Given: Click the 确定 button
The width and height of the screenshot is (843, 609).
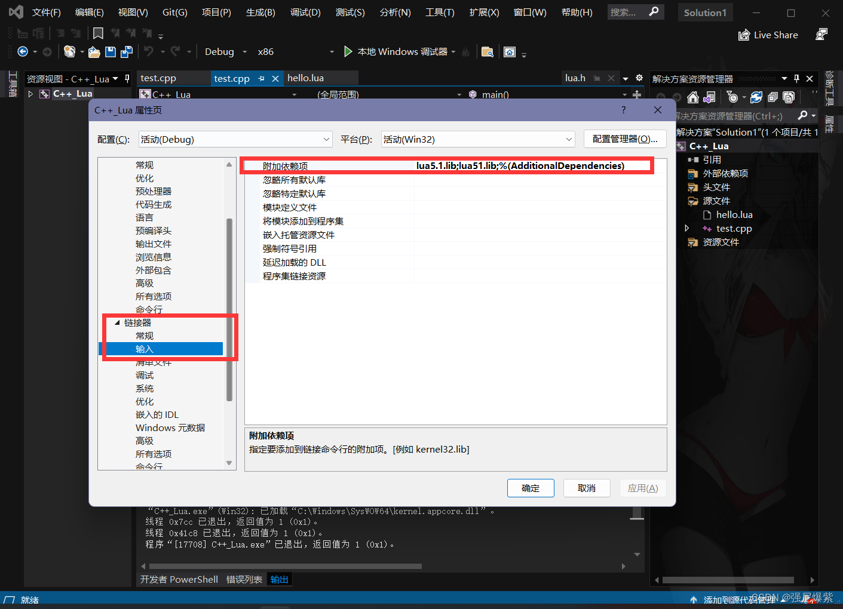Looking at the screenshot, I should tap(531, 488).
